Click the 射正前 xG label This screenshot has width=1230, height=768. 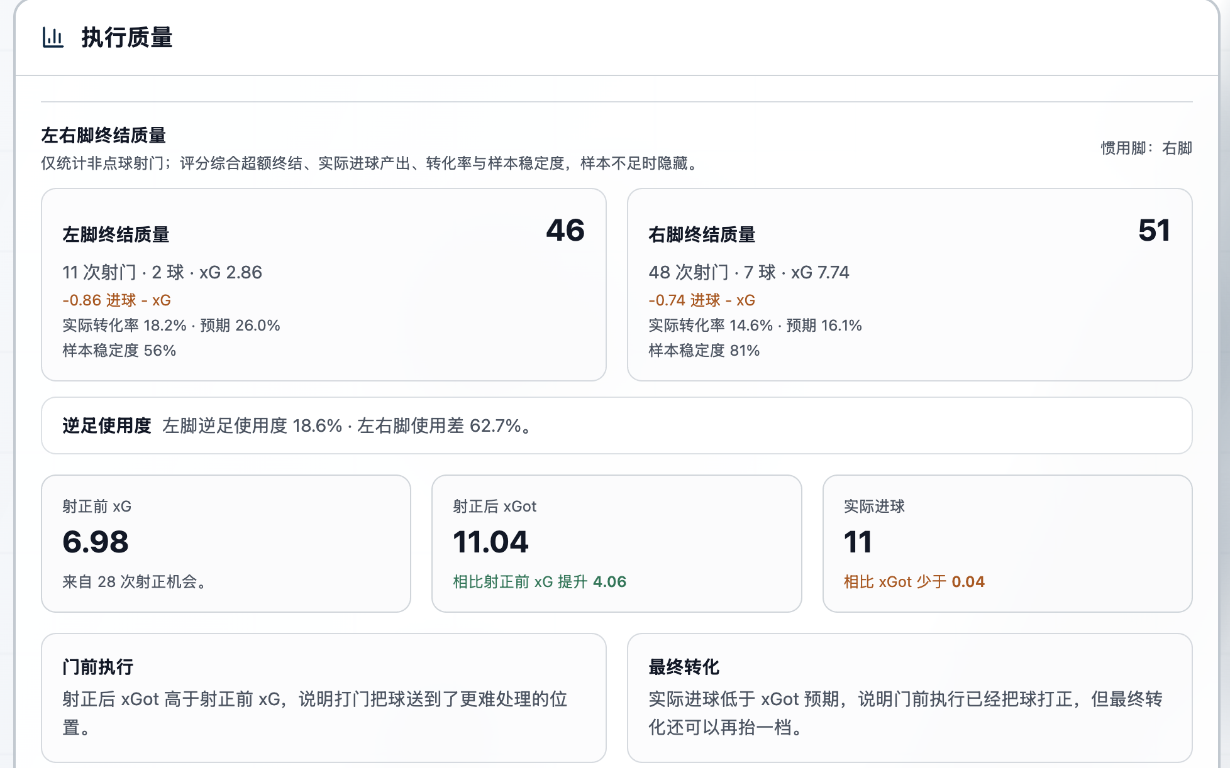[x=97, y=507]
